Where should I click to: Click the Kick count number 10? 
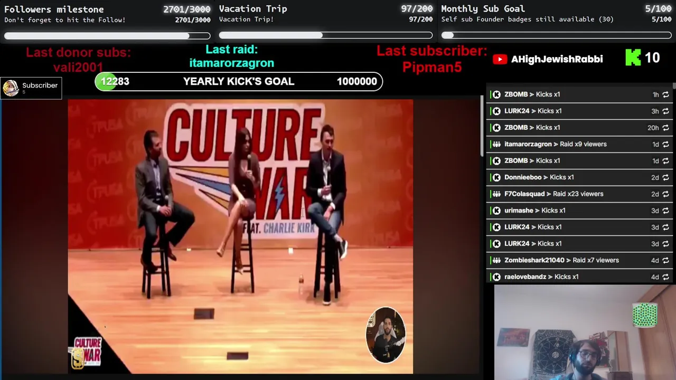[x=652, y=58]
